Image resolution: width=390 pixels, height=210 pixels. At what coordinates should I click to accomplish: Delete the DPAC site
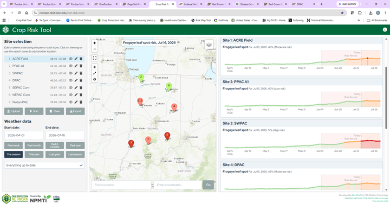pyautogui.click(x=81, y=80)
